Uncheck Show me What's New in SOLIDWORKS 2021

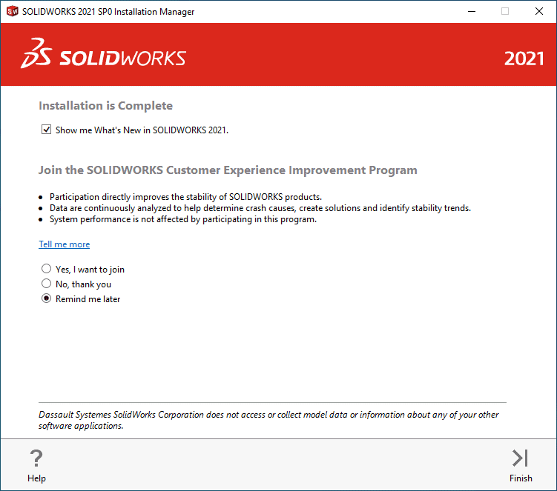[46, 130]
